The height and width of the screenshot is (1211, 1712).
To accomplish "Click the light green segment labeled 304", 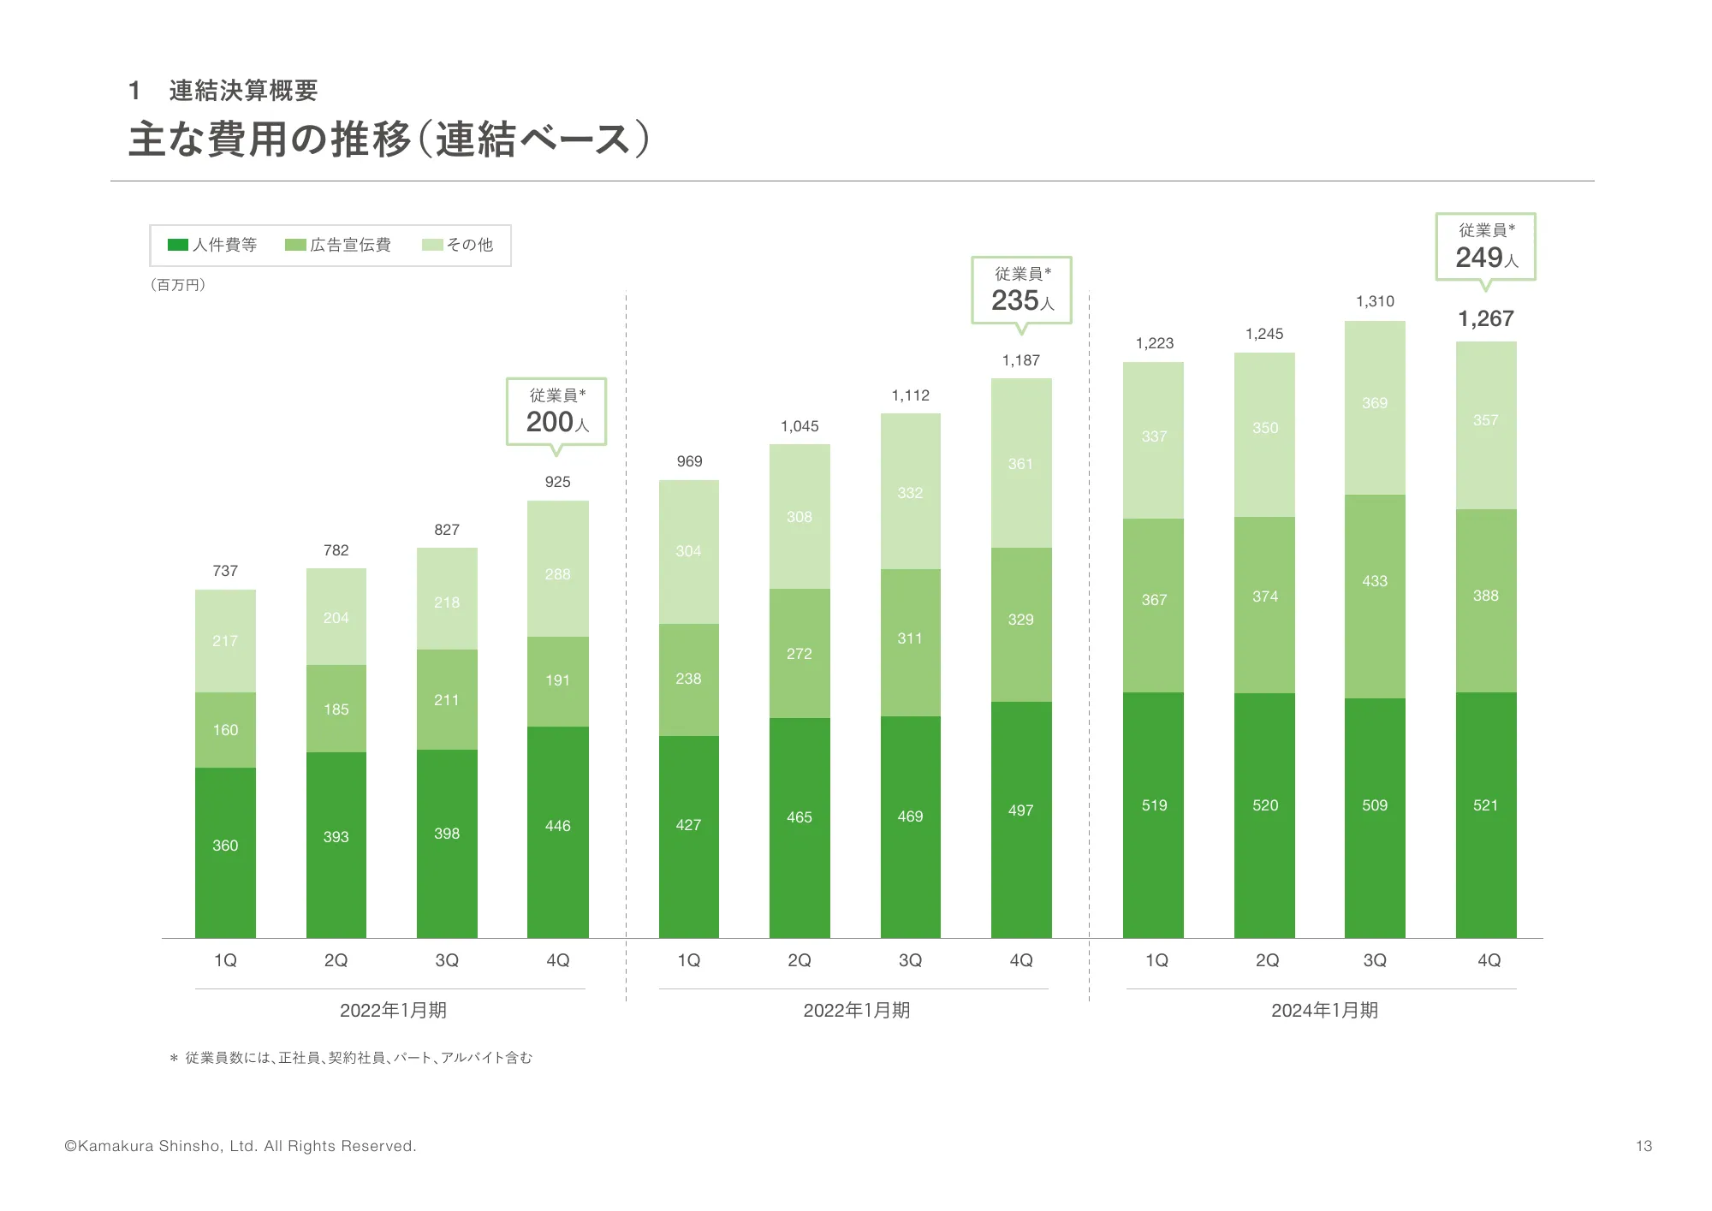I will coord(689,552).
